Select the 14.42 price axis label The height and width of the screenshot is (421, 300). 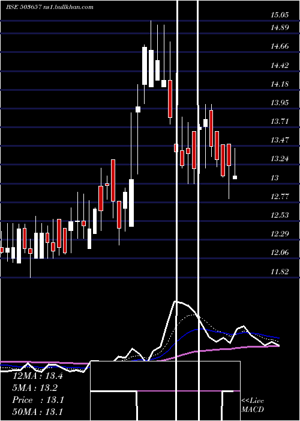coord(280,65)
